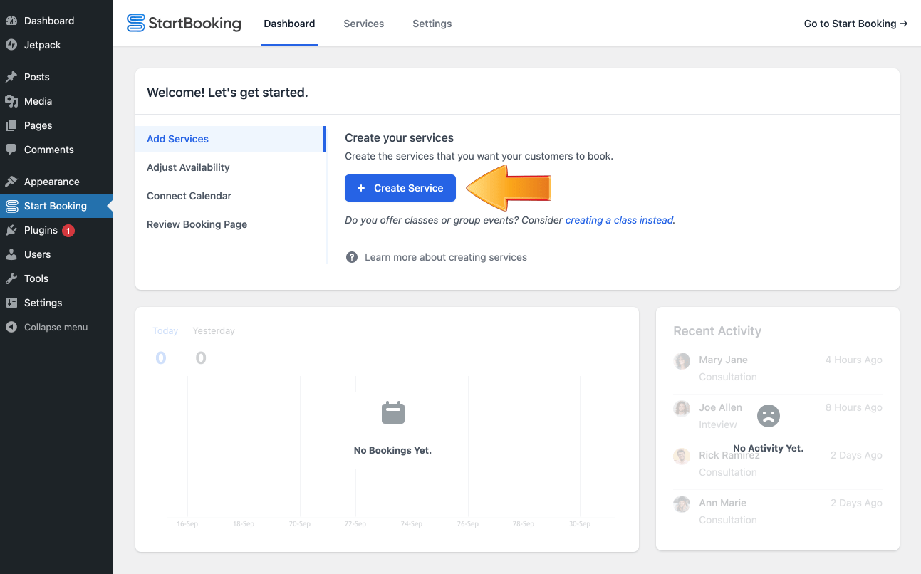Click the Appearance paintbrush icon
The width and height of the screenshot is (921, 574).
pyautogui.click(x=11, y=182)
